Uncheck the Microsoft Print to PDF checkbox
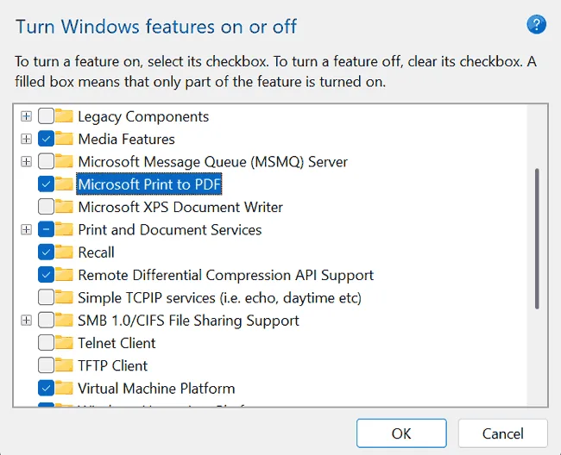 point(47,184)
